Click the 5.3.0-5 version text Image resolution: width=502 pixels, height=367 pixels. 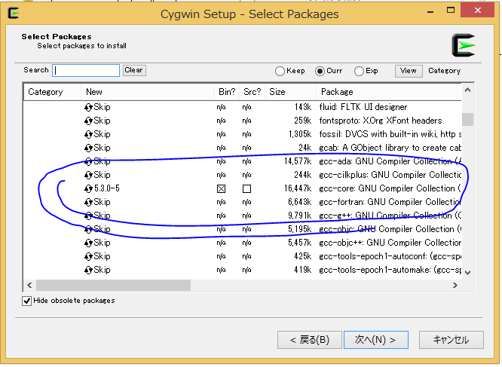pos(107,189)
